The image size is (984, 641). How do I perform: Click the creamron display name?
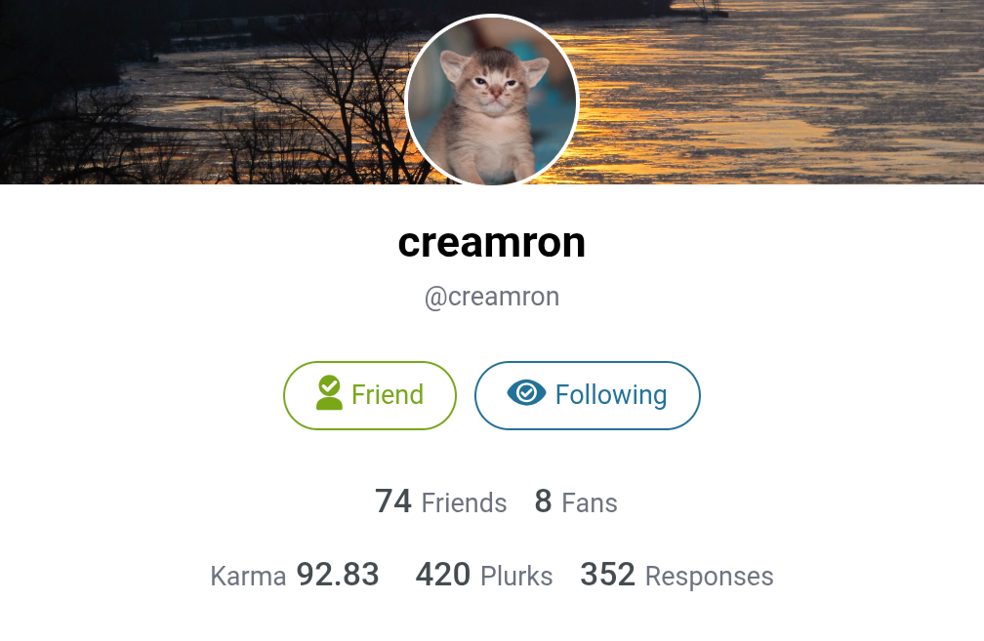pos(492,242)
